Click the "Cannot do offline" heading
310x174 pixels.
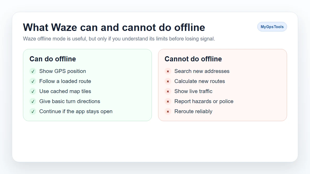[193, 59]
